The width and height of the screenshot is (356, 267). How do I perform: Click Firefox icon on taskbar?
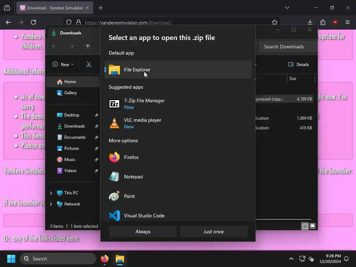click(x=105, y=259)
